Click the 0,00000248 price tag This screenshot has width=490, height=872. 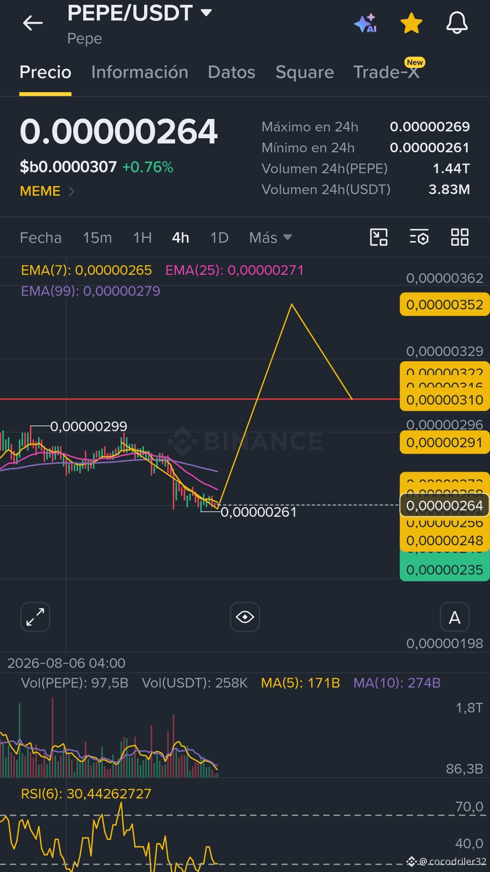tap(445, 540)
